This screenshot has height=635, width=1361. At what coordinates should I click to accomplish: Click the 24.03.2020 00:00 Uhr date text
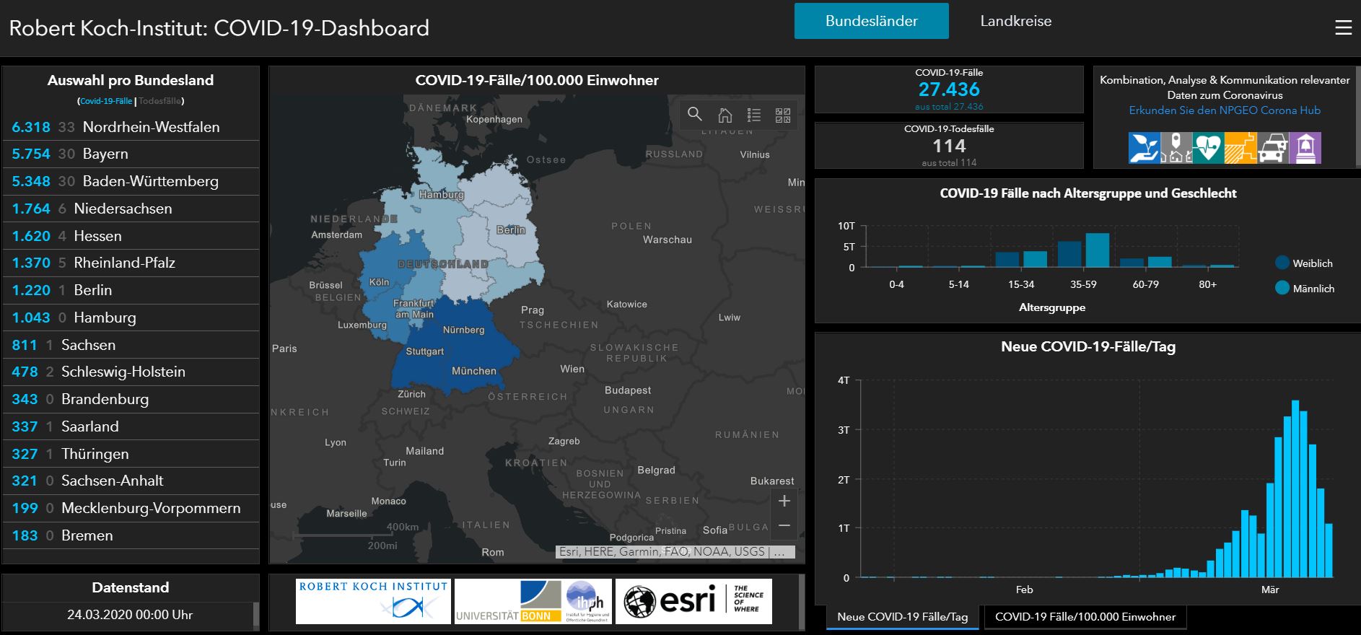(x=130, y=615)
